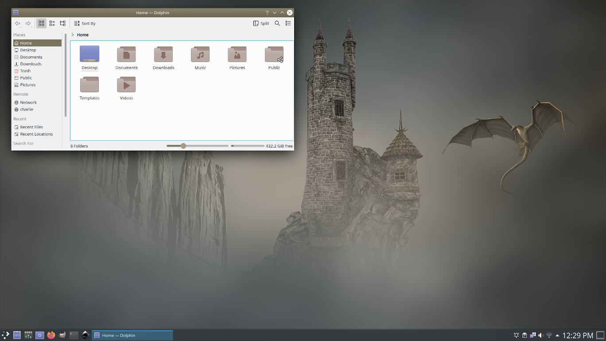Open the muted volume tray icon
Image resolution: width=606 pixels, height=341 pixels.
click(541, 335)
